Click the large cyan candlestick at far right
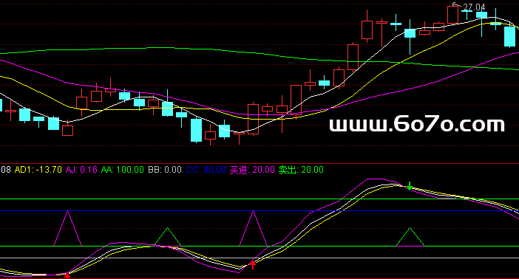 pos(509,36)
